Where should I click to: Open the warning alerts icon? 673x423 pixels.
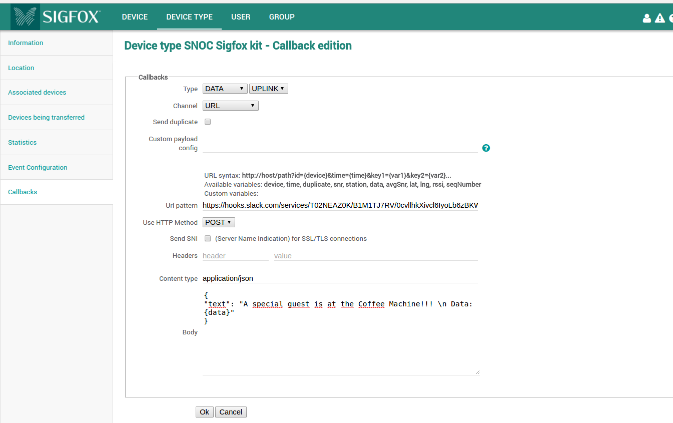[x=660, y=18]
